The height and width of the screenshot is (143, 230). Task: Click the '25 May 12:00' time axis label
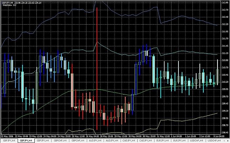(x=78, y=136)
